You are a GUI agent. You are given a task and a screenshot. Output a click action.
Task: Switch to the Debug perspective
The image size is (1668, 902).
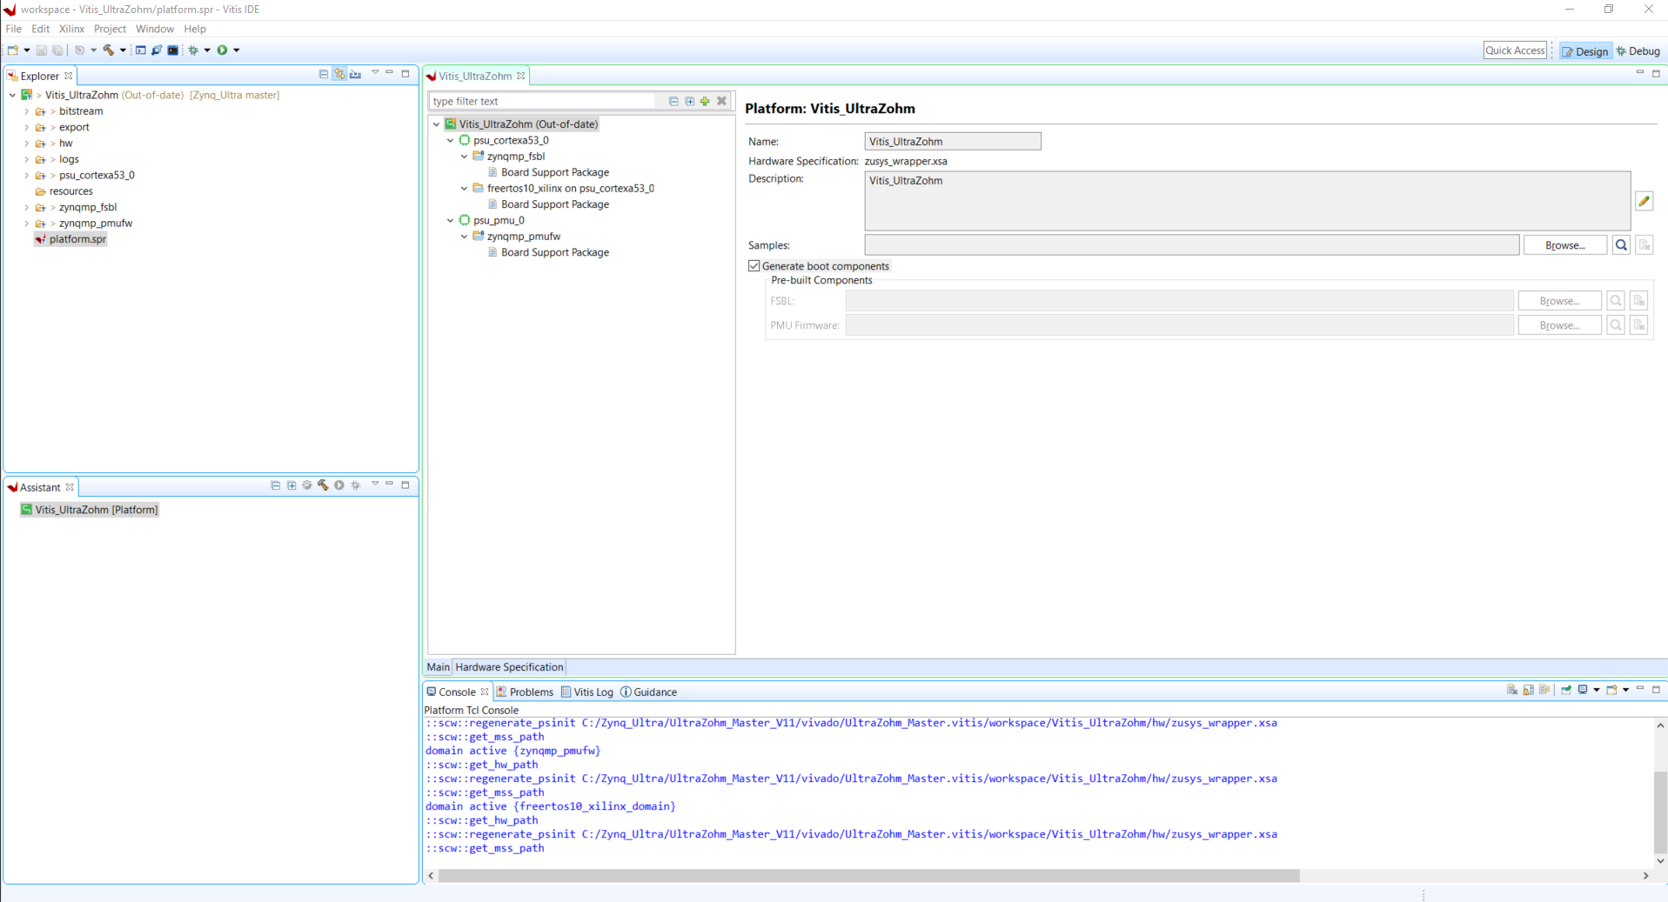coord(1638,51)
